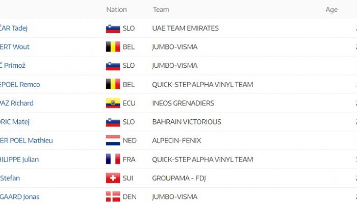Open rider Jonas's profile link
Screen dimensions: 357x204
(x=20, y=197)
